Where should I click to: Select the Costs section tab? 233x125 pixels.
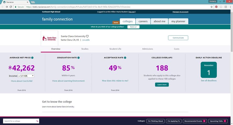coord(177,49)
